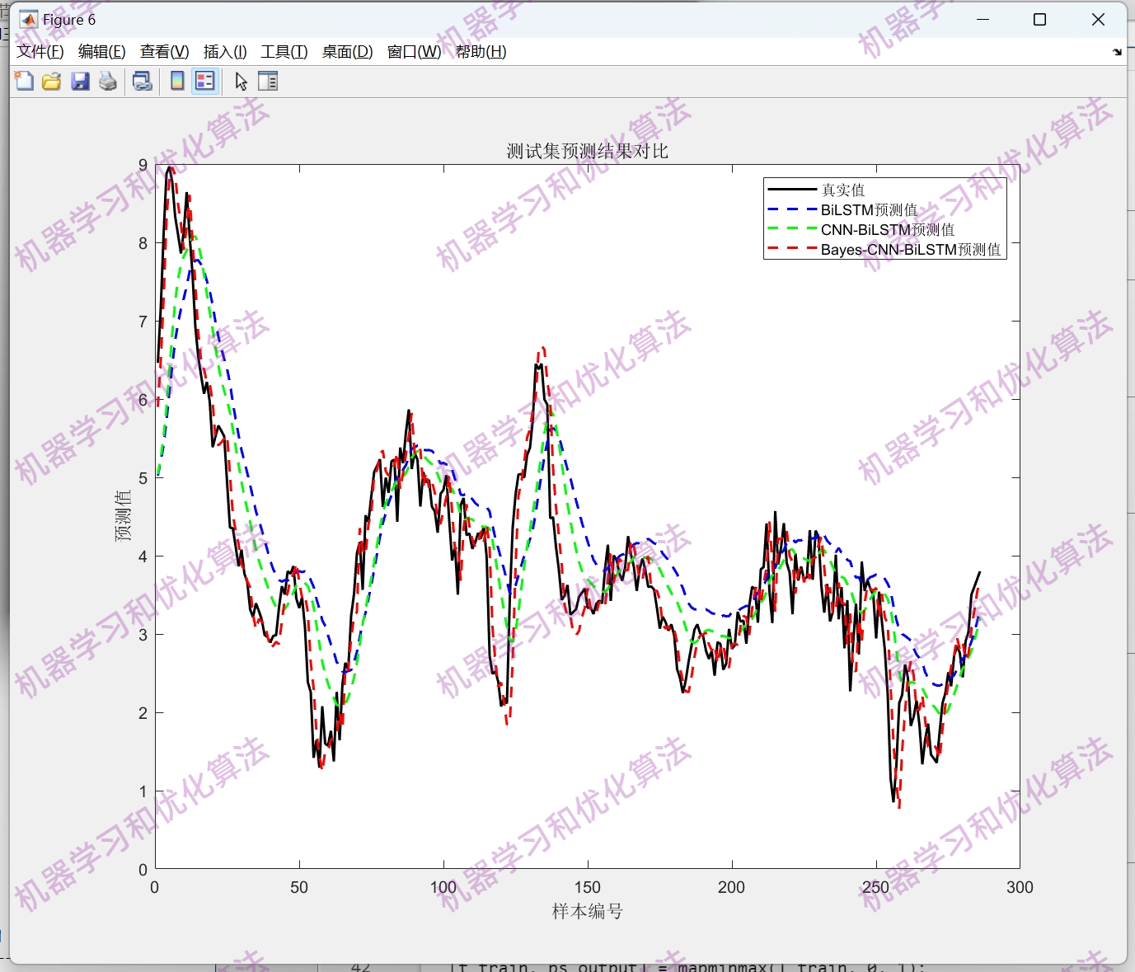The height and width of the screenshot is (972, 1135).
Task: Print the figure
Action: (107, 80)
